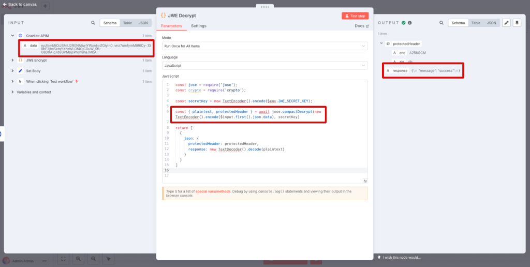Pin the output data with pin button
The image size is (530, 267).
517,23
